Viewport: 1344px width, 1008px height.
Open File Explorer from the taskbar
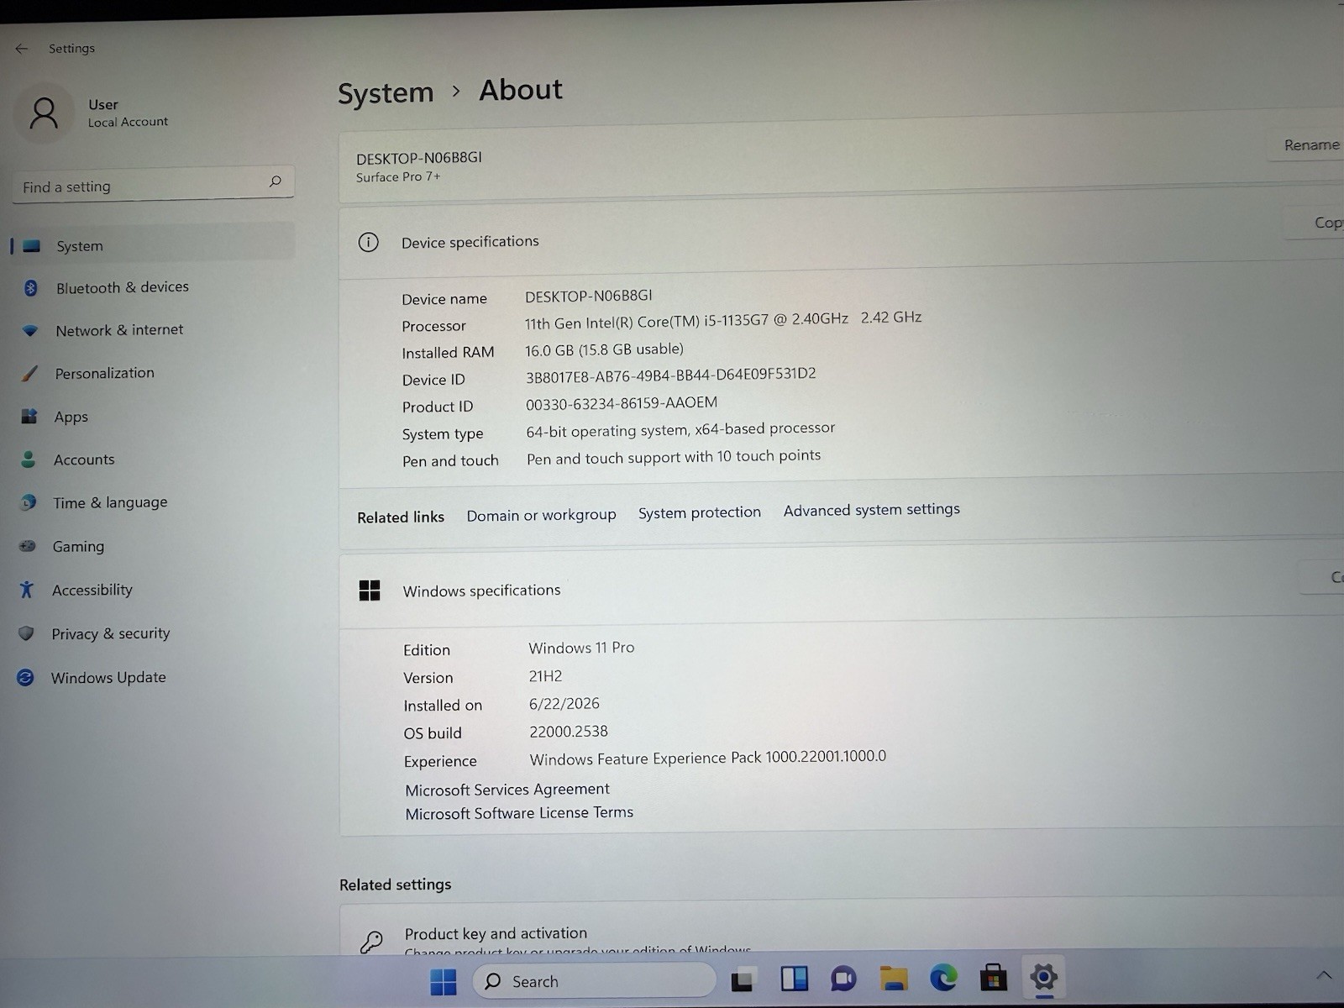(x=894, y=979)
